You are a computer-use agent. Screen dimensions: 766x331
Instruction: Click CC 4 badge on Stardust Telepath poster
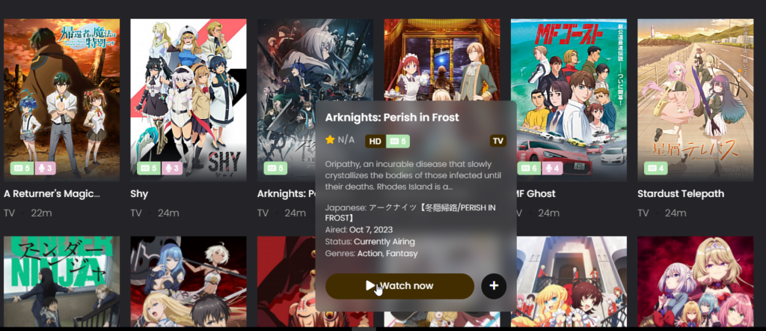point(655,168)
